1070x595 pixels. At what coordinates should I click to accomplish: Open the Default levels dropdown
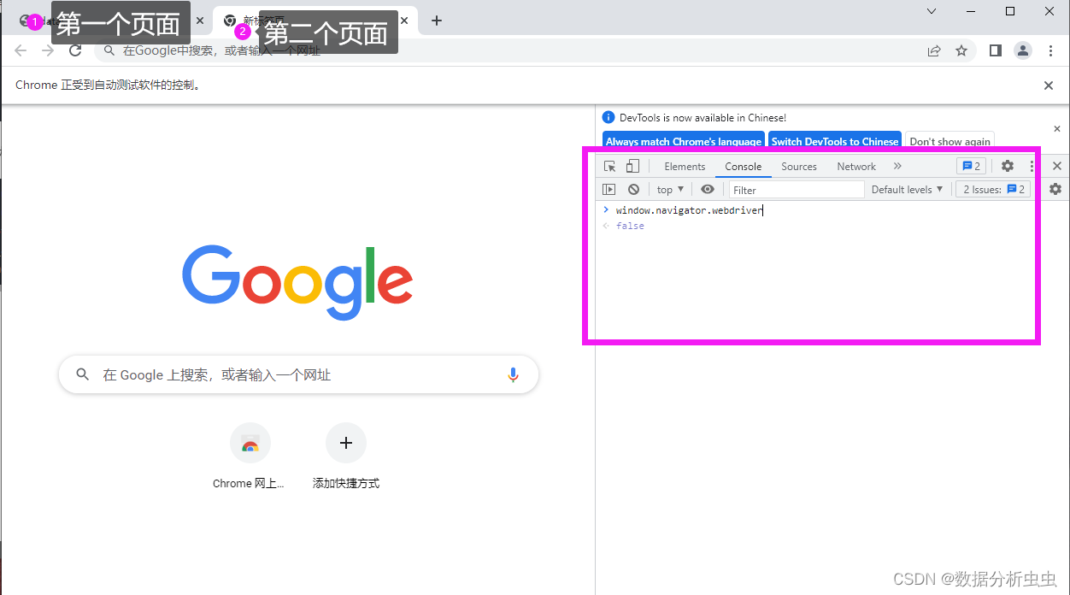point(907,190)
